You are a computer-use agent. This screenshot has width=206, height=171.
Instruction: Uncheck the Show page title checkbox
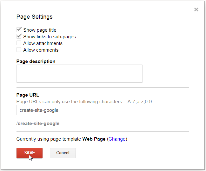(19, 30)
